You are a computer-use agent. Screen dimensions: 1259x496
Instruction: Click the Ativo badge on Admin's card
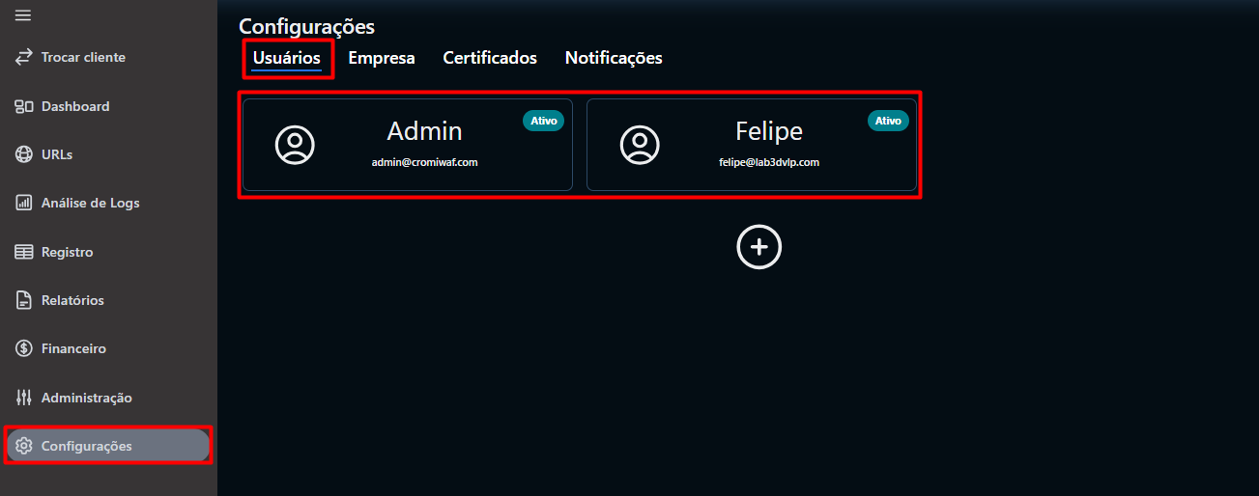pos(543,121)
